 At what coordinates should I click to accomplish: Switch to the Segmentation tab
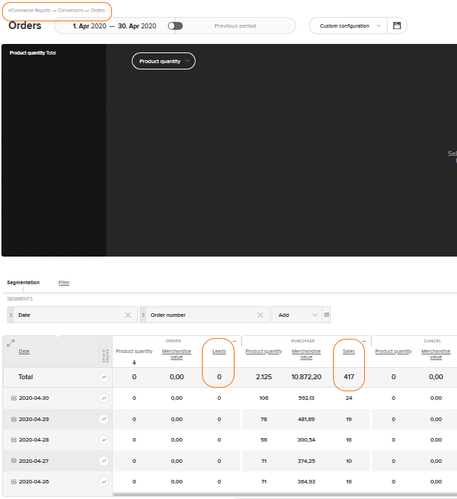[23, 283]
